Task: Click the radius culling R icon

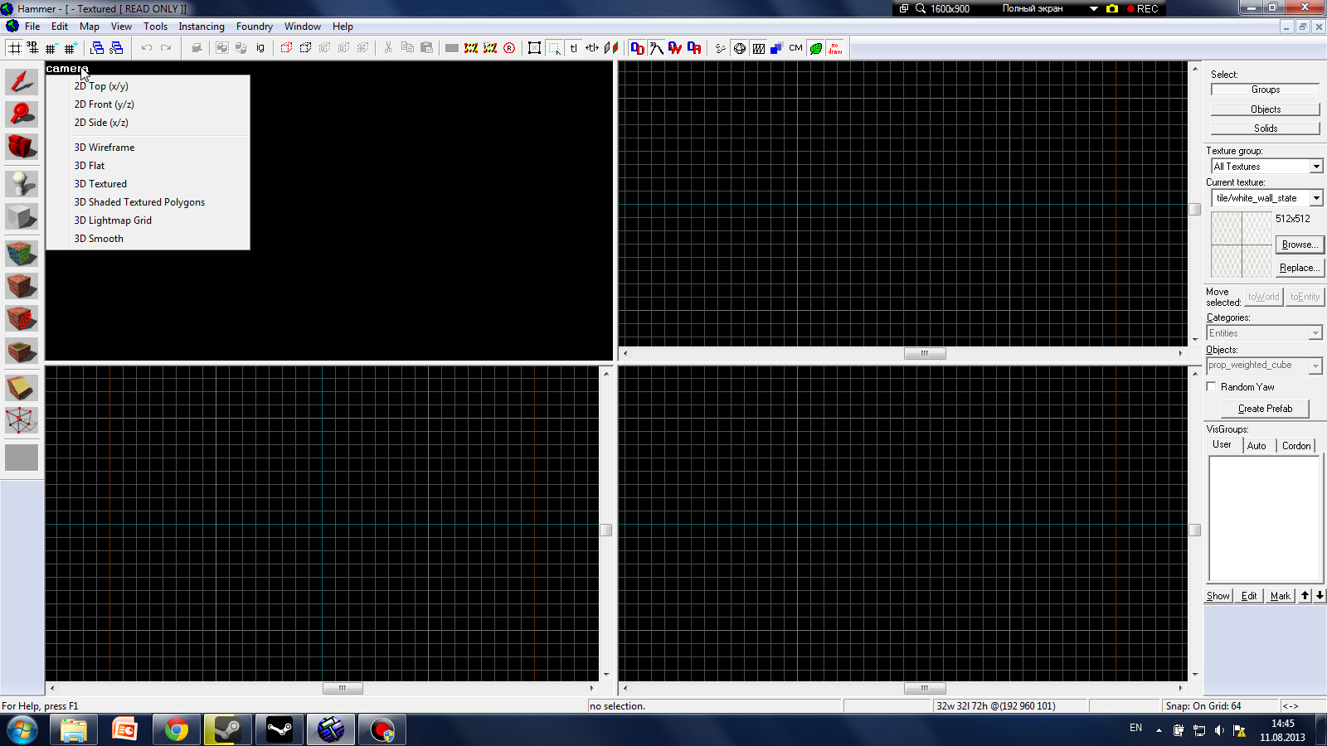Action: click(x=509, y=48)
